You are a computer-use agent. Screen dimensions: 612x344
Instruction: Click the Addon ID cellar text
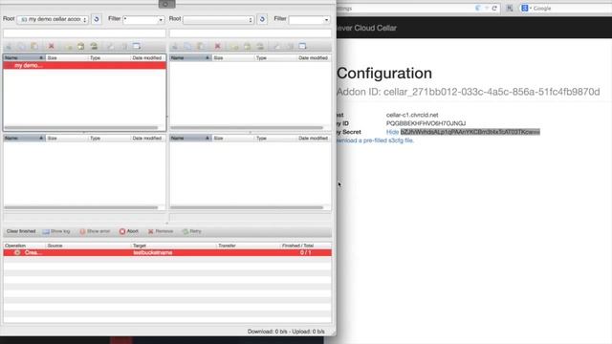click(469, 92)
